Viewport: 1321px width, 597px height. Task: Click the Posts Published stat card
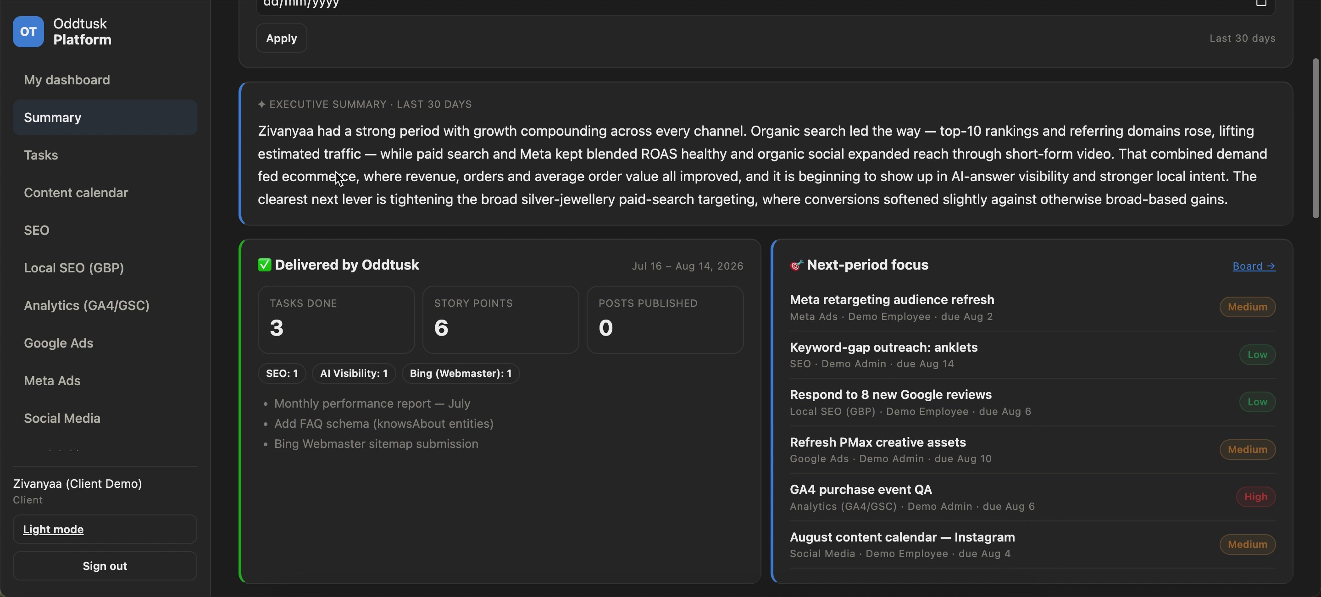point(665,320)
